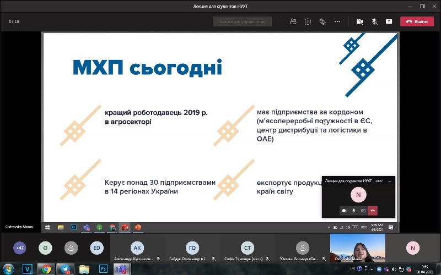441x275 pixels.
Task: Leave the meeting with Выйти button
Action: (417, 21)
